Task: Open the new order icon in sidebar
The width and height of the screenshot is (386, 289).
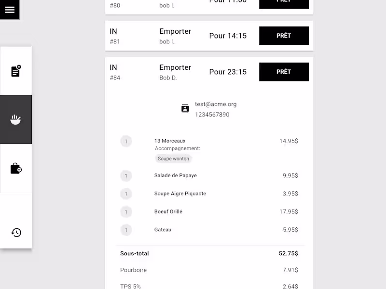Action: pos(16,71)
